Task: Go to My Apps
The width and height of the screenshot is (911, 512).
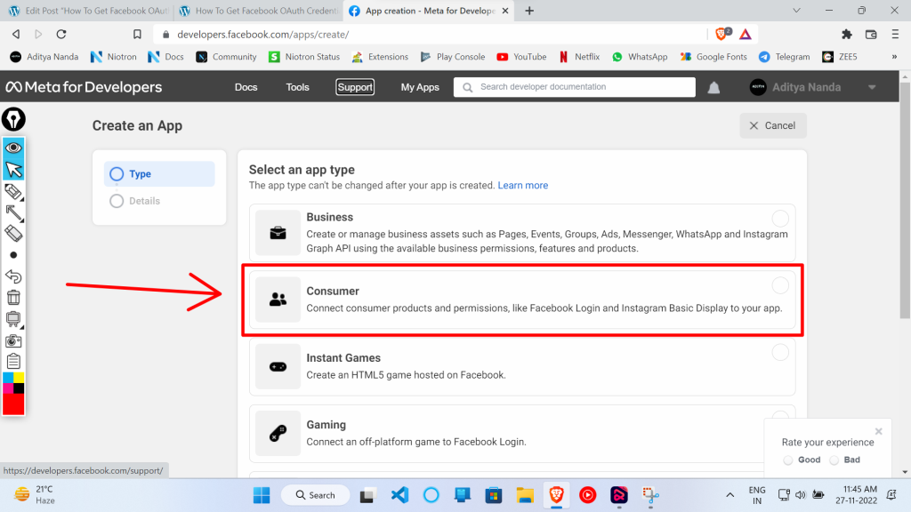Action: pyautogui.click(x=420, y=87)
